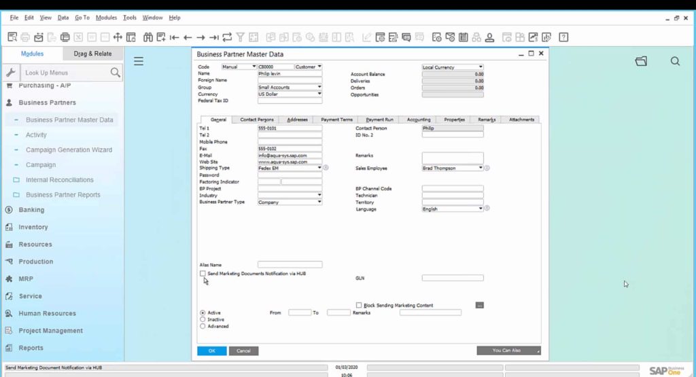696x377 pixels.
Task: Open the Code Manual dropdown
Action: pyautogui.click(x=254, y=67)
